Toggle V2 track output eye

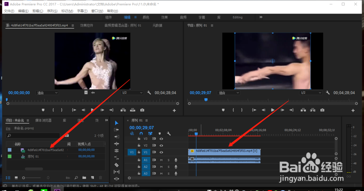point(161,145)
